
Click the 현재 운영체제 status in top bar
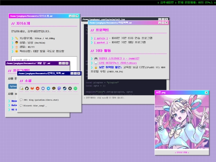click(196, 2)
